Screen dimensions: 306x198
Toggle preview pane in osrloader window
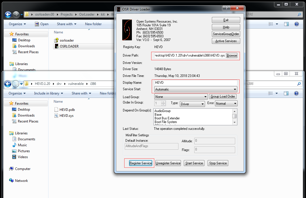286,24
